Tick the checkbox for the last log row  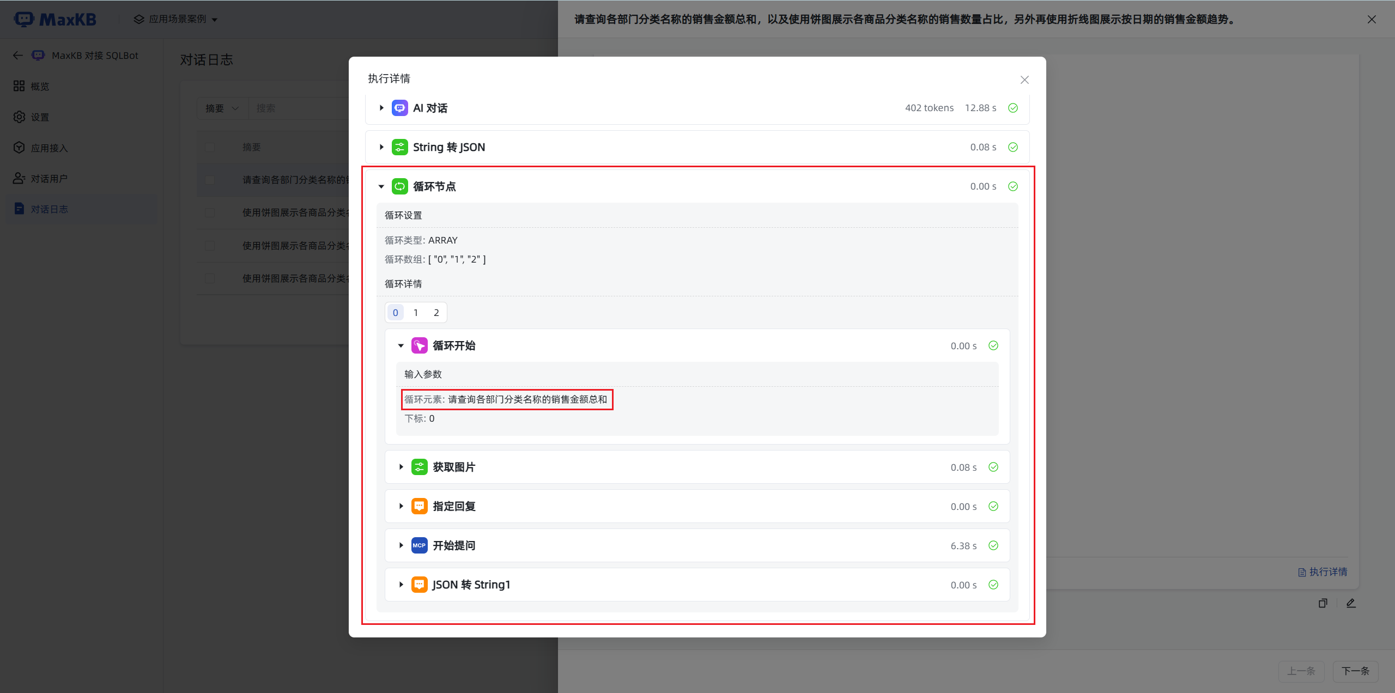(x=210, y=278)
